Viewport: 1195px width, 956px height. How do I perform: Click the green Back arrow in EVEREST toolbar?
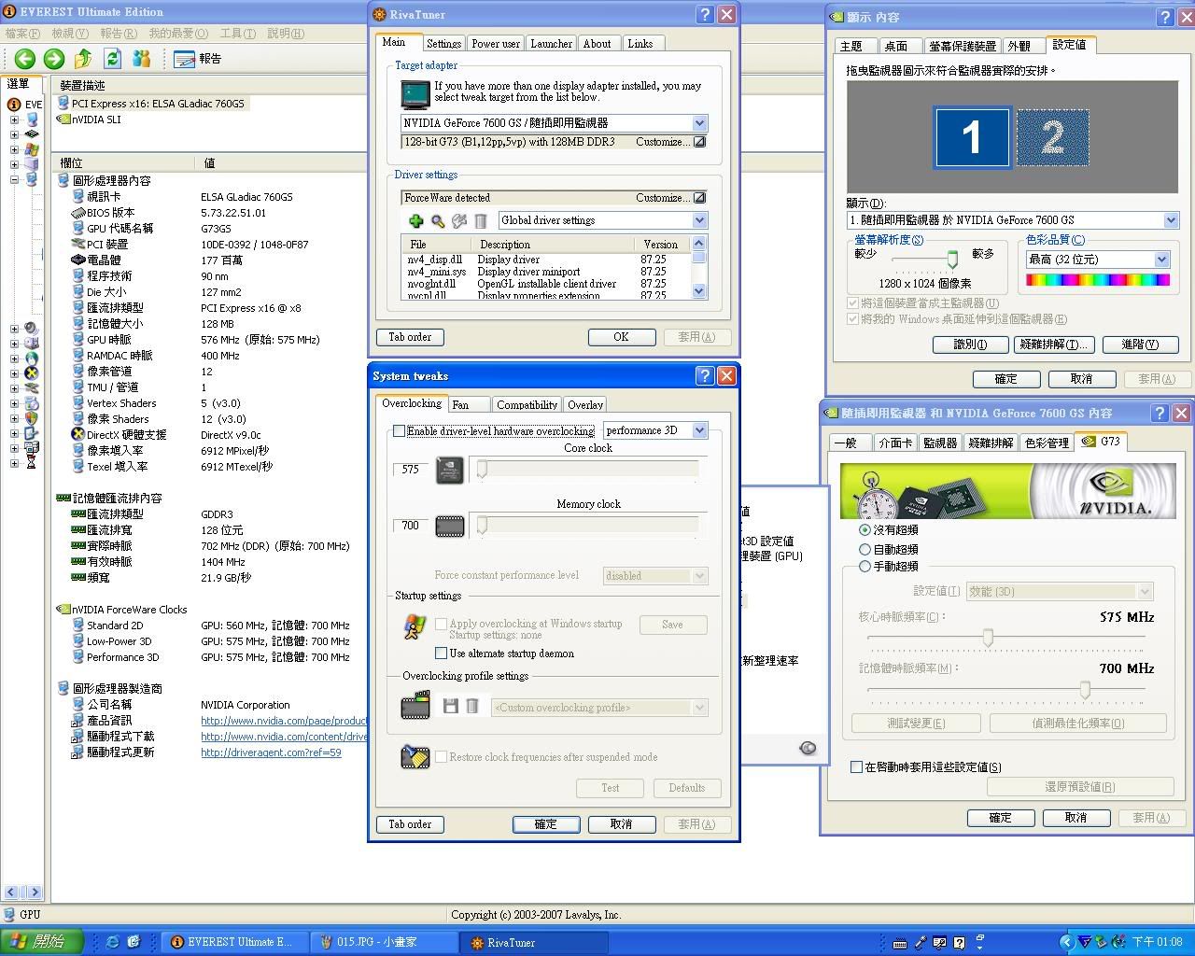click(x=25, y=59)
